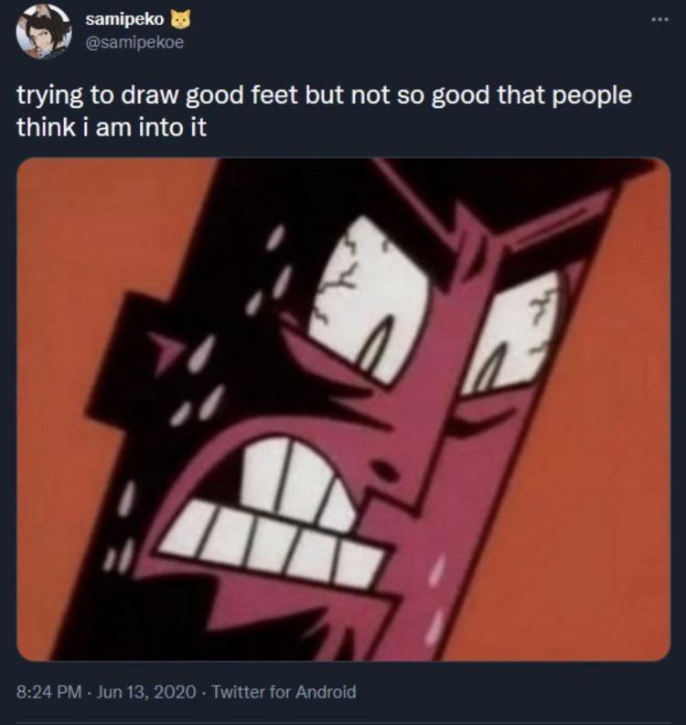686x725 pixels.
Task: Click the cat emoji beside samipeko
Action: click(x=181, y=18)
